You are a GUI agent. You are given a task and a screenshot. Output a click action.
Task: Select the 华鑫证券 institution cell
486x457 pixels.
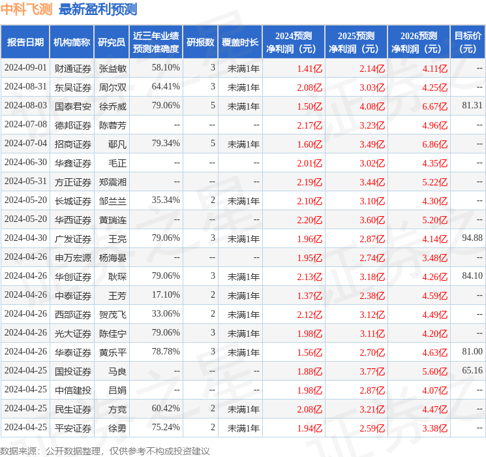pos(73,163)
